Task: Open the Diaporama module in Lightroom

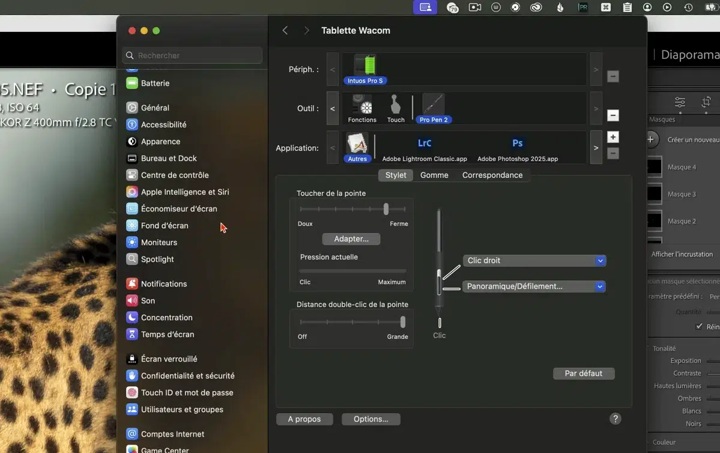Action: click(690, 55)
